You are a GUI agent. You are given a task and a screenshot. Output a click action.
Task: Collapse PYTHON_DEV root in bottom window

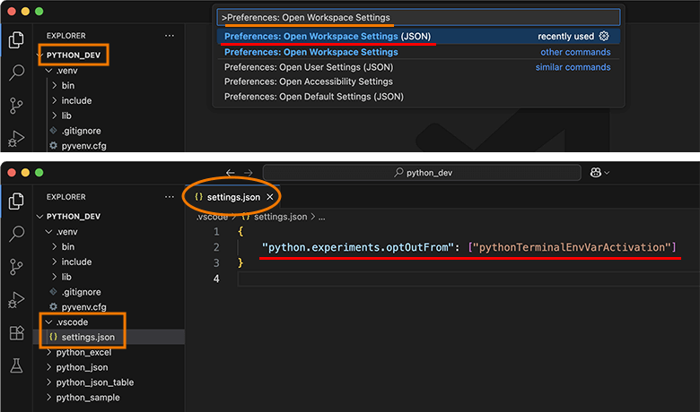point(39,217)
